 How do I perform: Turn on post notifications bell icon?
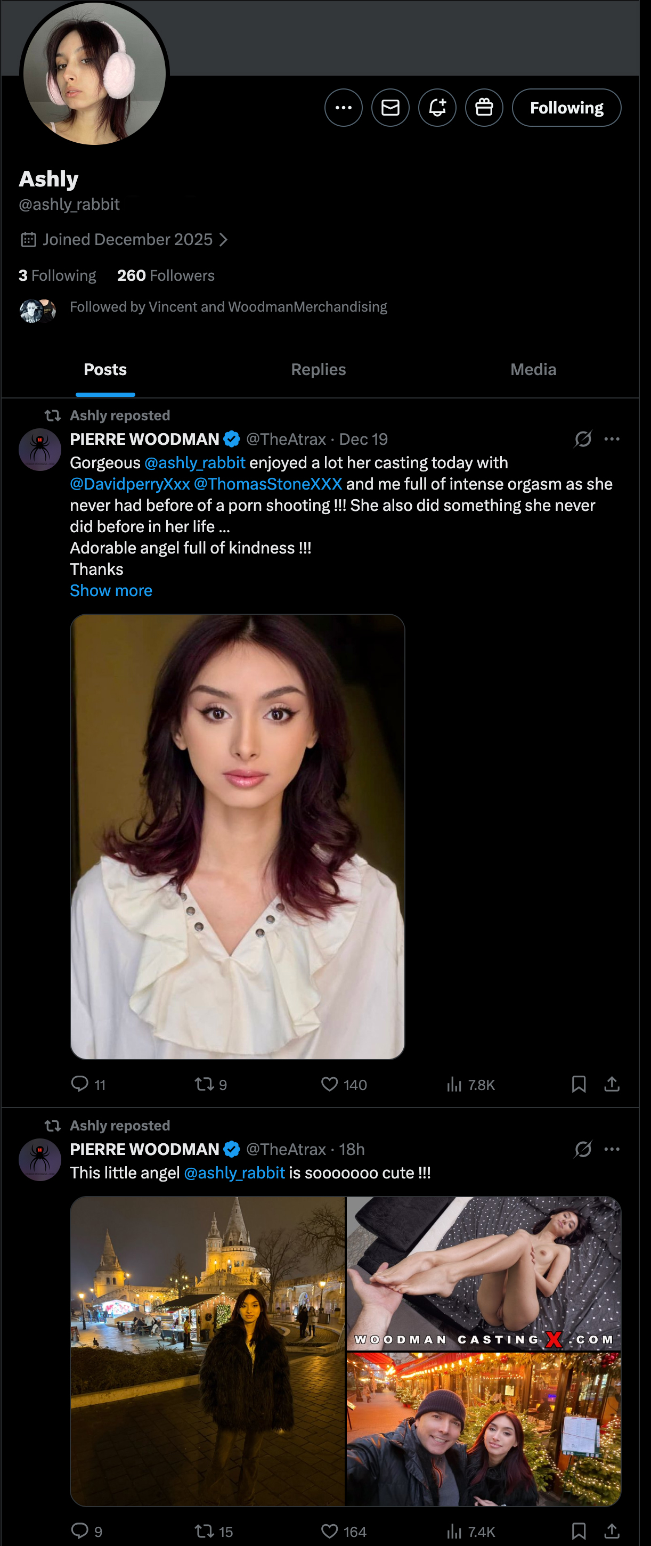[x=437, y=108]
